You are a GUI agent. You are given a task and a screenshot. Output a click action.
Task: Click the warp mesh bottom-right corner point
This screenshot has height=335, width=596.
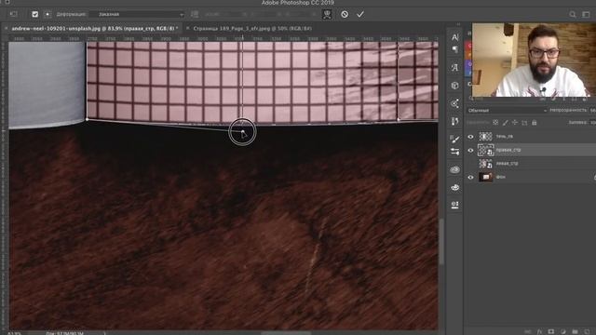coord(399,120)
